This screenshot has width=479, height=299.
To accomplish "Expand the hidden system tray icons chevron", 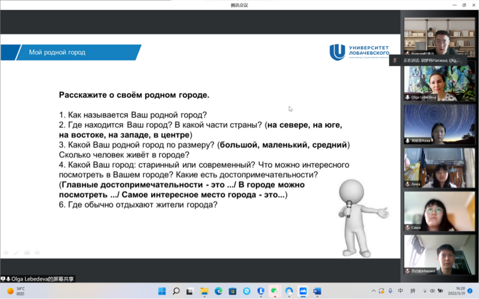I will click(x=374, y=291).
